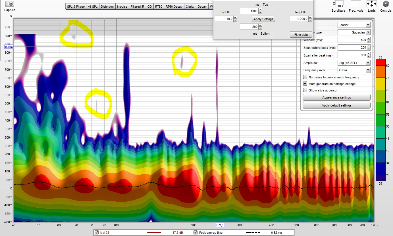393x236 pixels.
Task: Expand the Gaussian window type dropdown
Action: click(x=354, y=32)
